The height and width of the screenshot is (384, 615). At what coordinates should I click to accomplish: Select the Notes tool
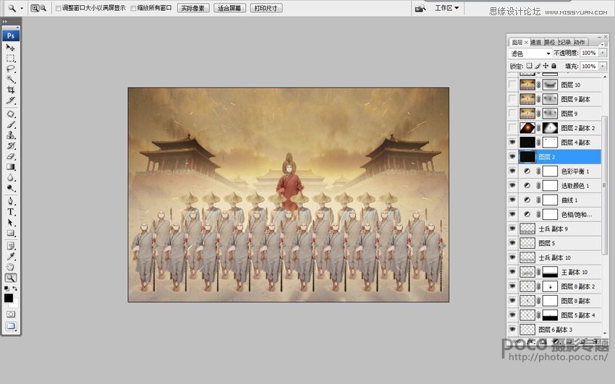pos(11,246)
